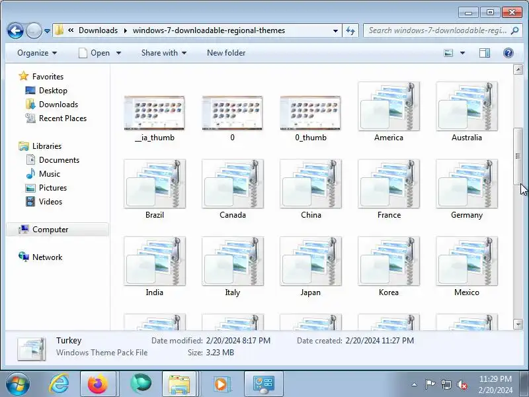Open Libraries in the navigation pane
The image size is (529, 397).
(x=47, y=146)
